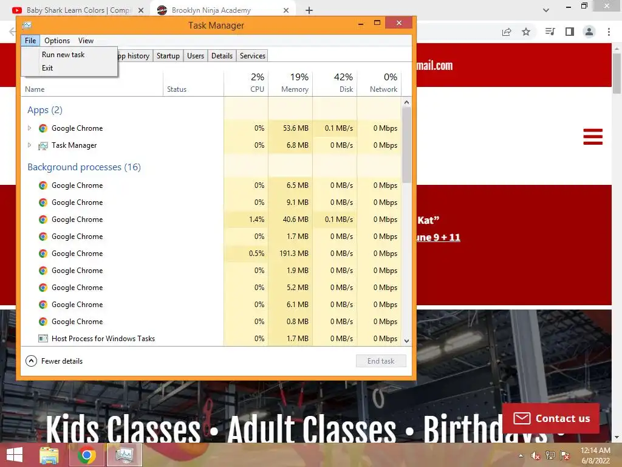Open the Action Center flag icon

565,455
